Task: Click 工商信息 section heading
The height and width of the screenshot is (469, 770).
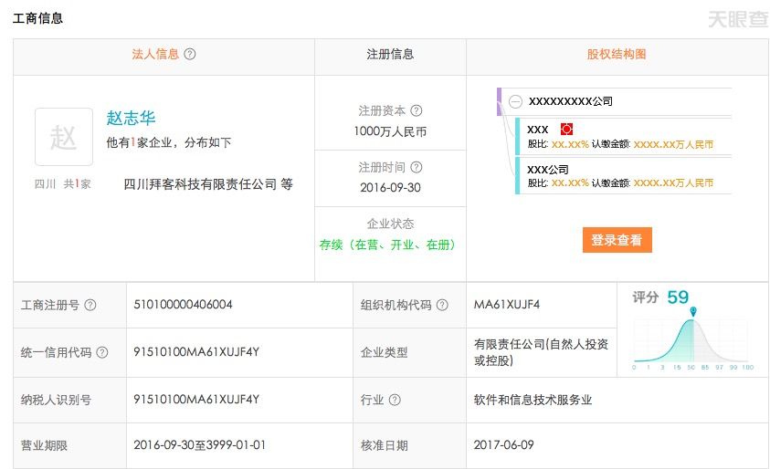Action: pyautogui.click(x=37, y=18)
